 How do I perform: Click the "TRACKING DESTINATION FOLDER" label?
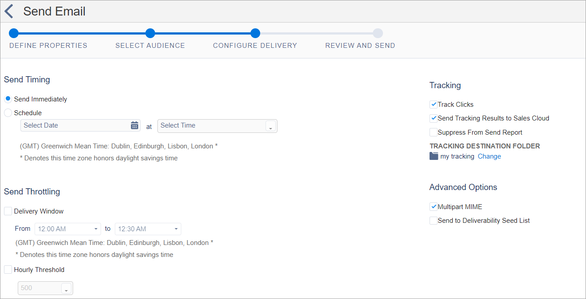pyautogui.click(x=484, y=146)
